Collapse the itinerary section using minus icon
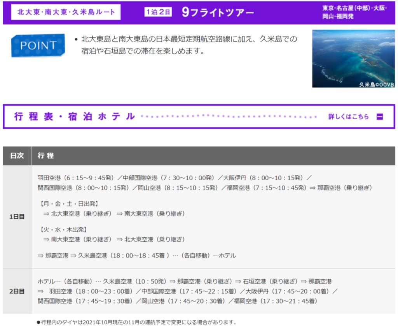This screenshot has width=398, height=326. click(x=379, y=117)
